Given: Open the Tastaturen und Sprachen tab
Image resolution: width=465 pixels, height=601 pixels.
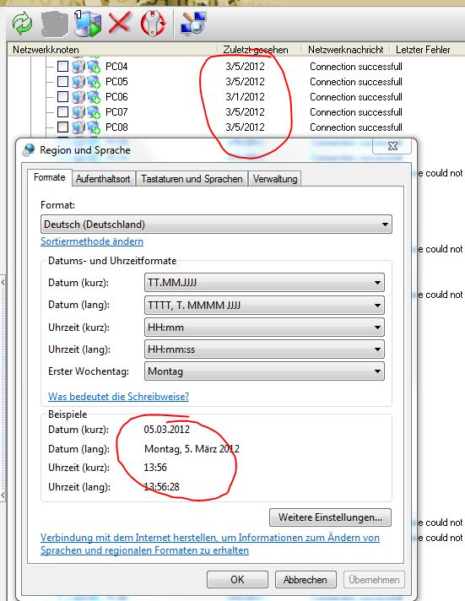Looking at the screenshot, I should pos(192,179).
